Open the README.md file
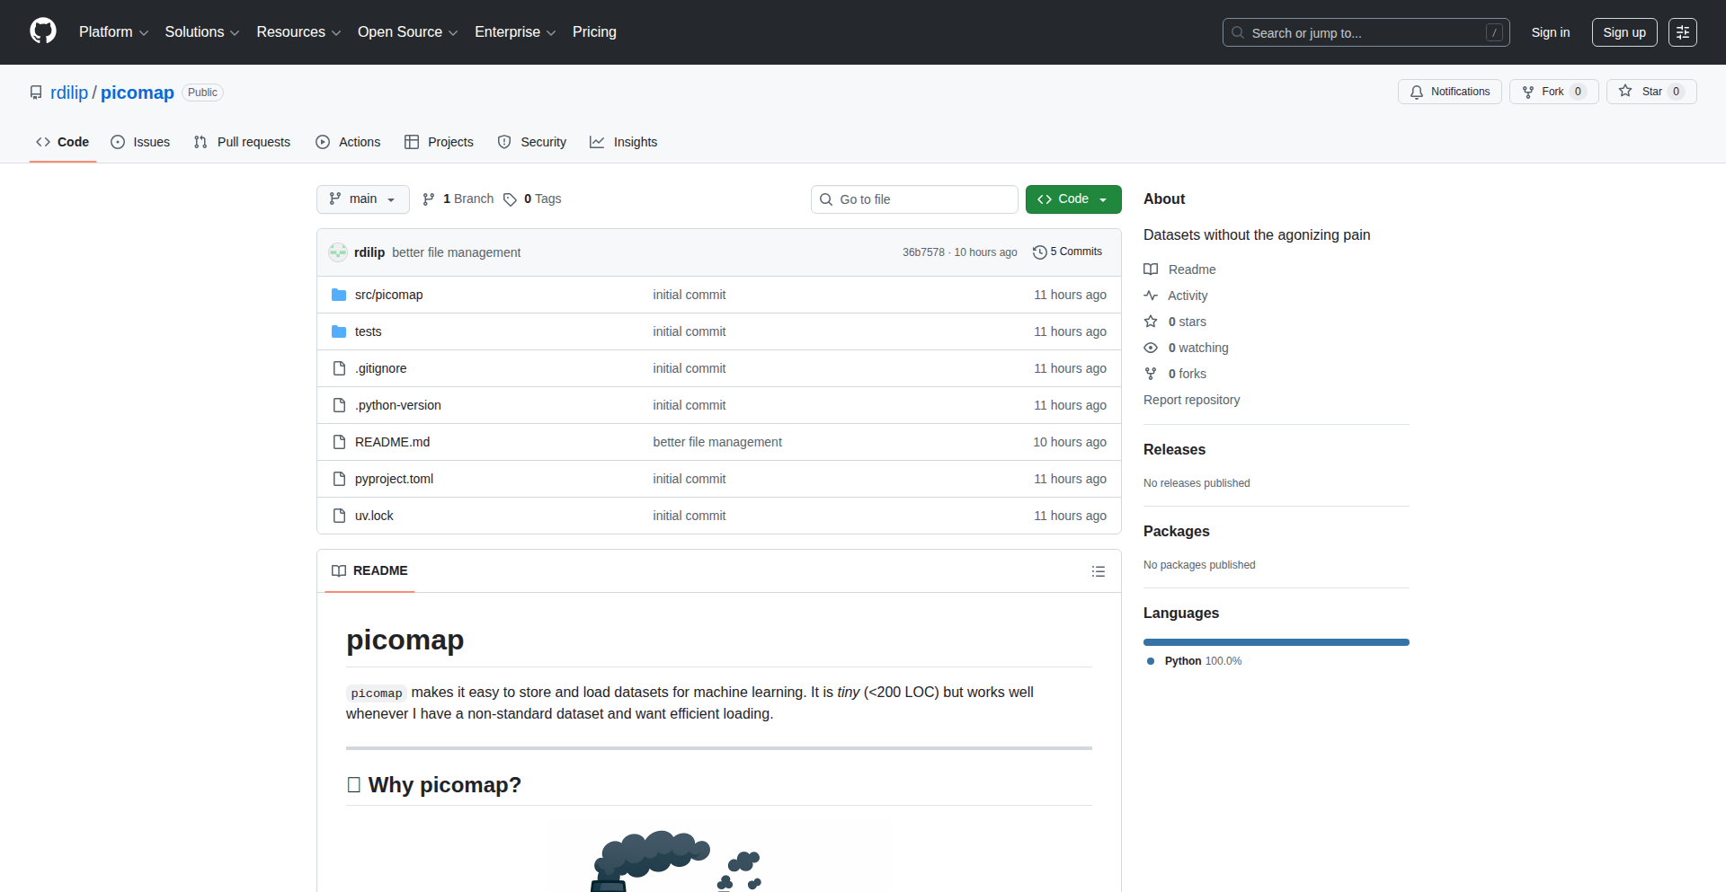Image resolution: width=1726 pixels, height=892 pixels. point(392,442)
